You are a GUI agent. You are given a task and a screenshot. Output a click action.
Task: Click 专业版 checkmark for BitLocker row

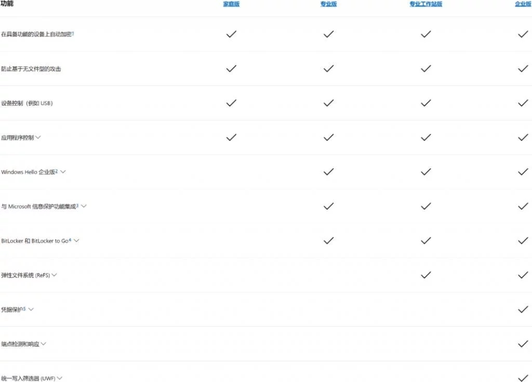[328, 241]
